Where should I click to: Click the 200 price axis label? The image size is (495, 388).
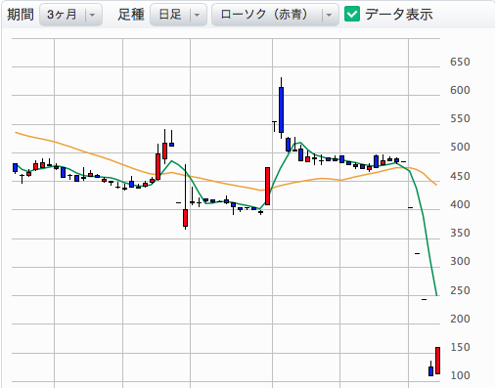pyautogui.click(x=460, y=319)
